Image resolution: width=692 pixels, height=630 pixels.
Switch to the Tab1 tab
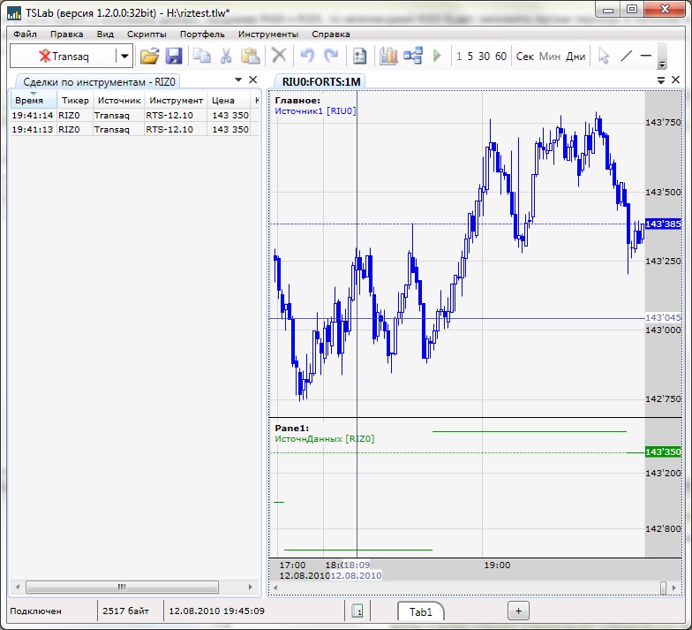point(421,611)
